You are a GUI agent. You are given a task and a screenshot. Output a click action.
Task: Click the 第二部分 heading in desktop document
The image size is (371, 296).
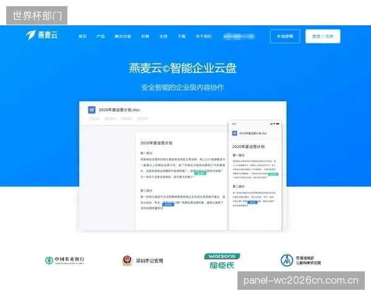146,191
